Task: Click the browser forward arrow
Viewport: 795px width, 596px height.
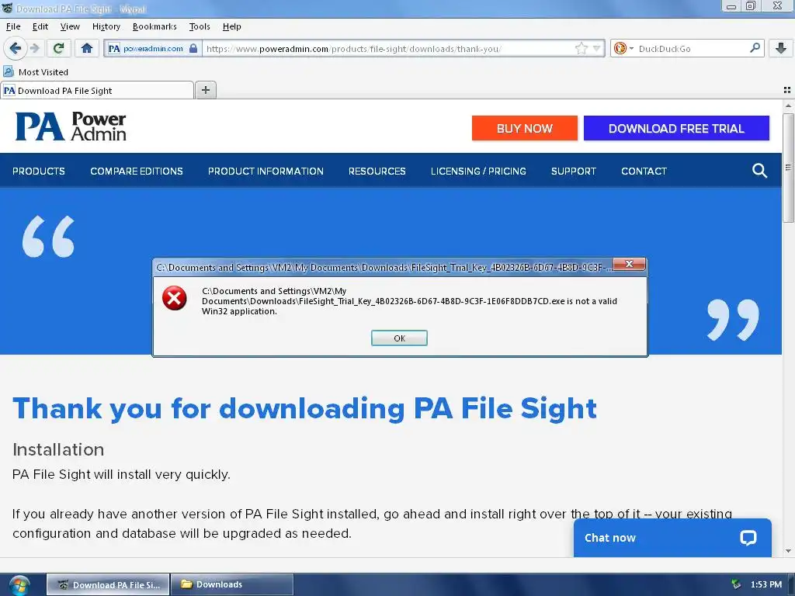Action: point(35,48)
